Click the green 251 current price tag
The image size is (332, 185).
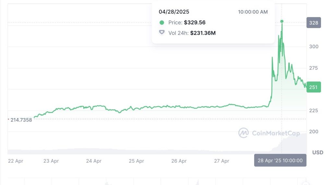pyautogui.click(x=314, y=87)
